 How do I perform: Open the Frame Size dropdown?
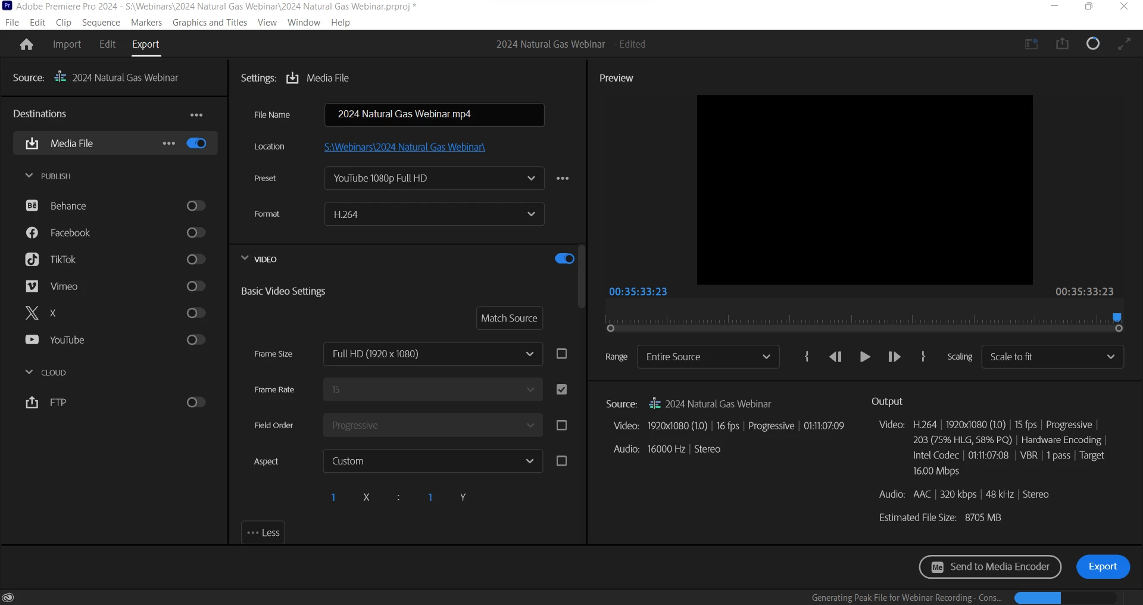pos(433,354)
